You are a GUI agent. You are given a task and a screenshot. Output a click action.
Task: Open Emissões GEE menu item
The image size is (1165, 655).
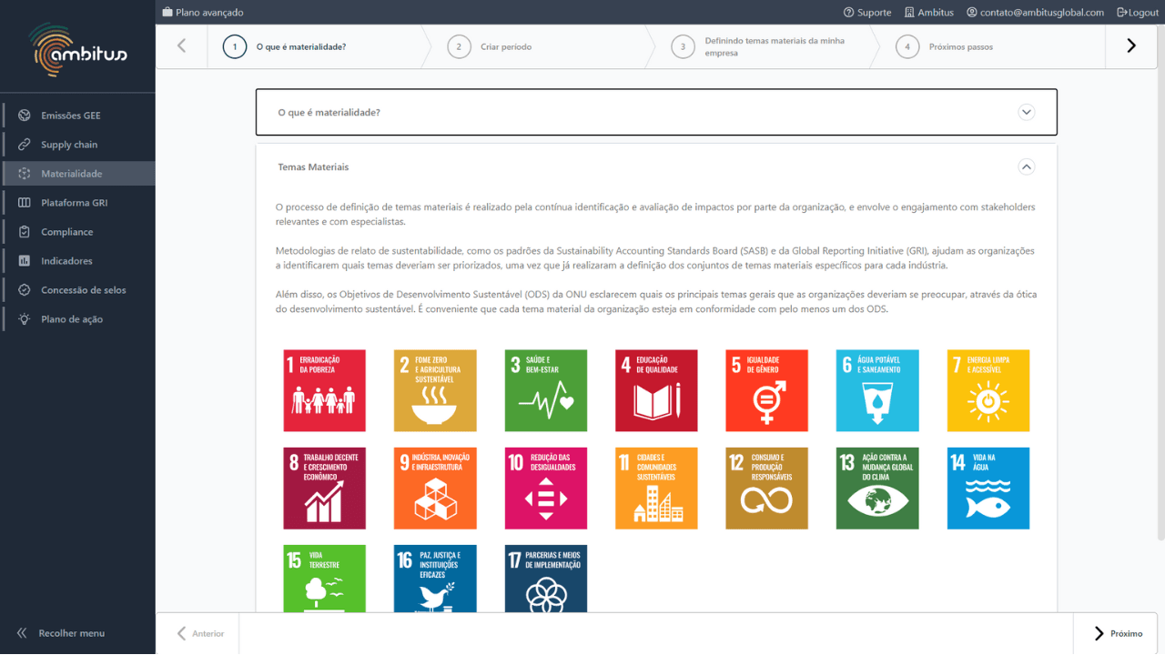pos(78,116)
